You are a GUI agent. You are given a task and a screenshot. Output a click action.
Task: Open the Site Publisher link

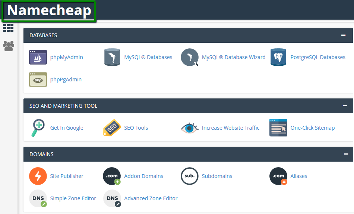tap(67, 176)
